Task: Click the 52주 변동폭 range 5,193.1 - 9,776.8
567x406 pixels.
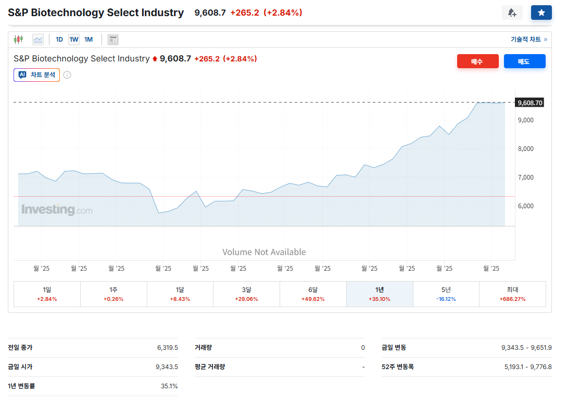Action: tap(528, 366)
